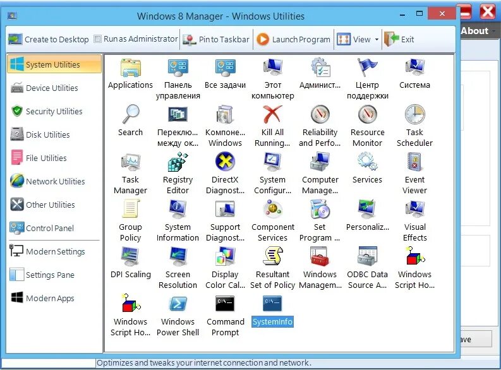Switch to Network Utilities category

click(x=54, y=181)
